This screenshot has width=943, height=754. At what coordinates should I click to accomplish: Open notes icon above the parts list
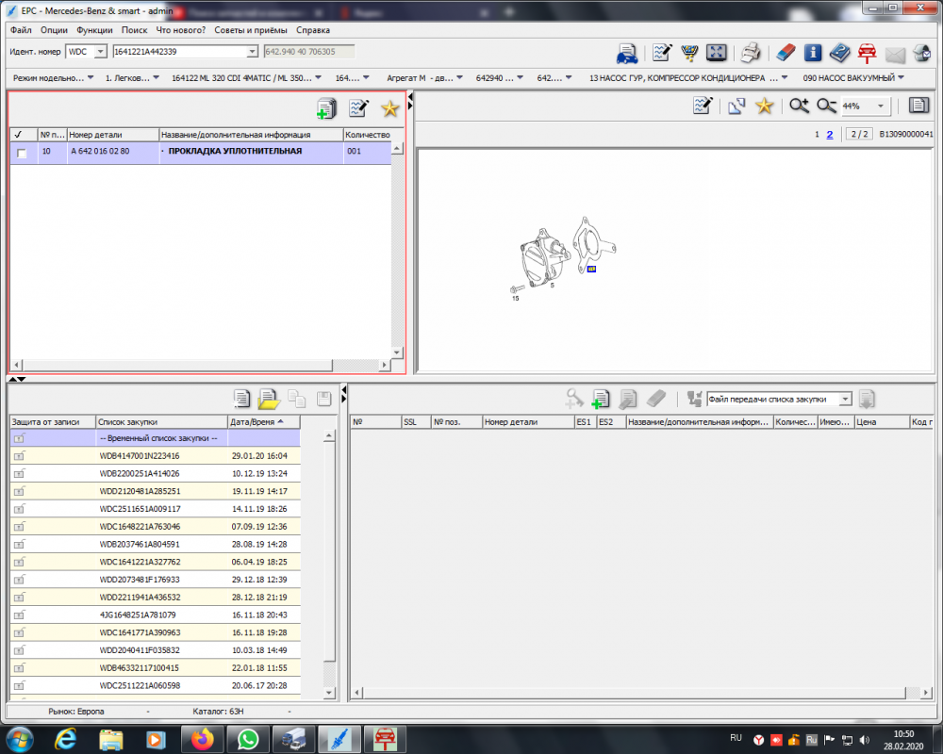click(x=358, y=108)
